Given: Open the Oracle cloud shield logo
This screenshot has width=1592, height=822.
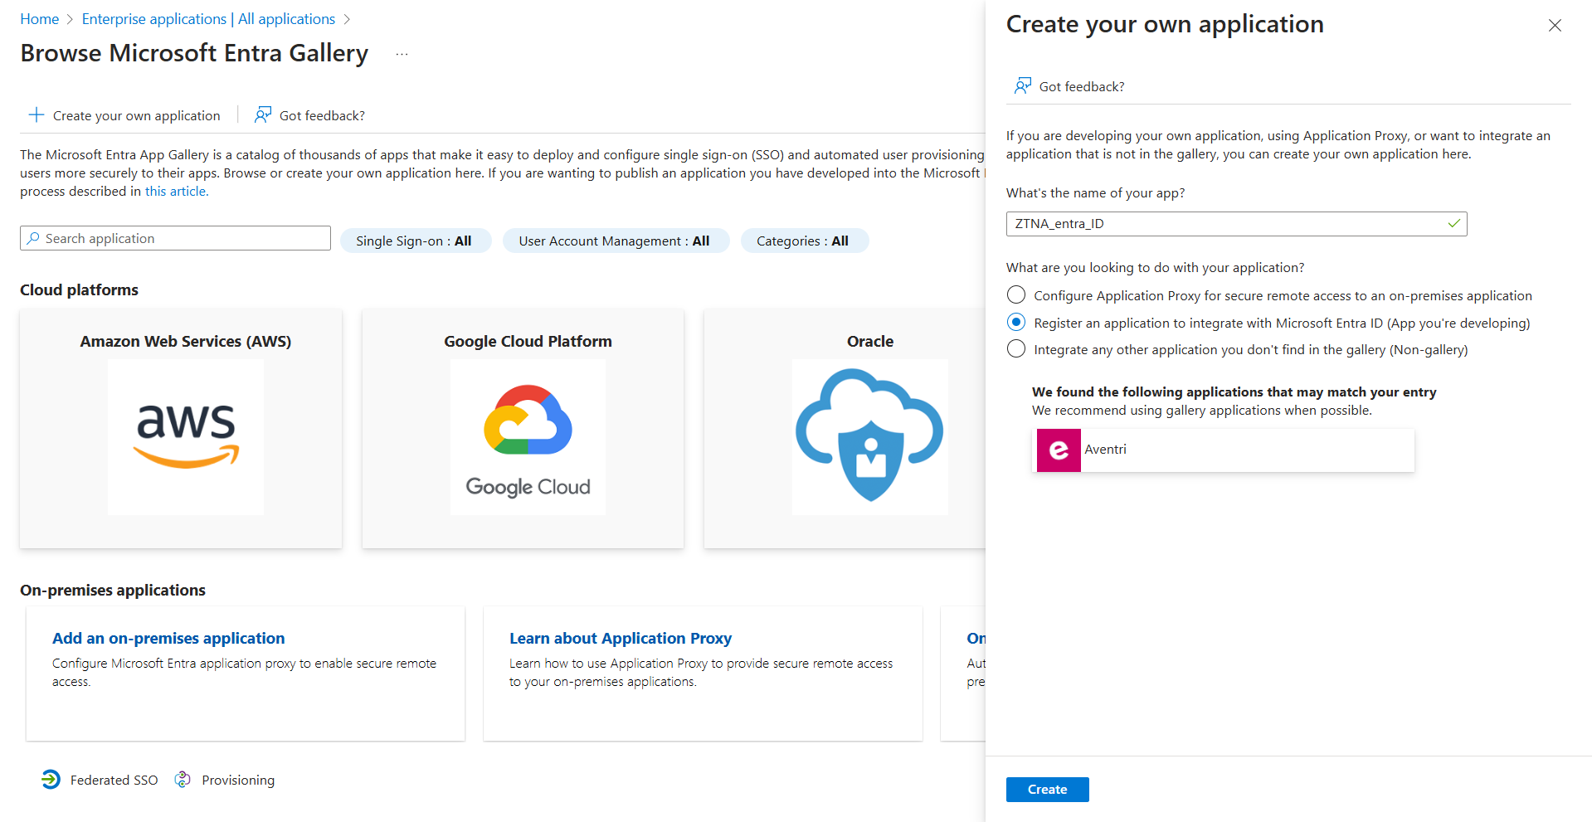Looking at the screenshot, I should (869, 436).
